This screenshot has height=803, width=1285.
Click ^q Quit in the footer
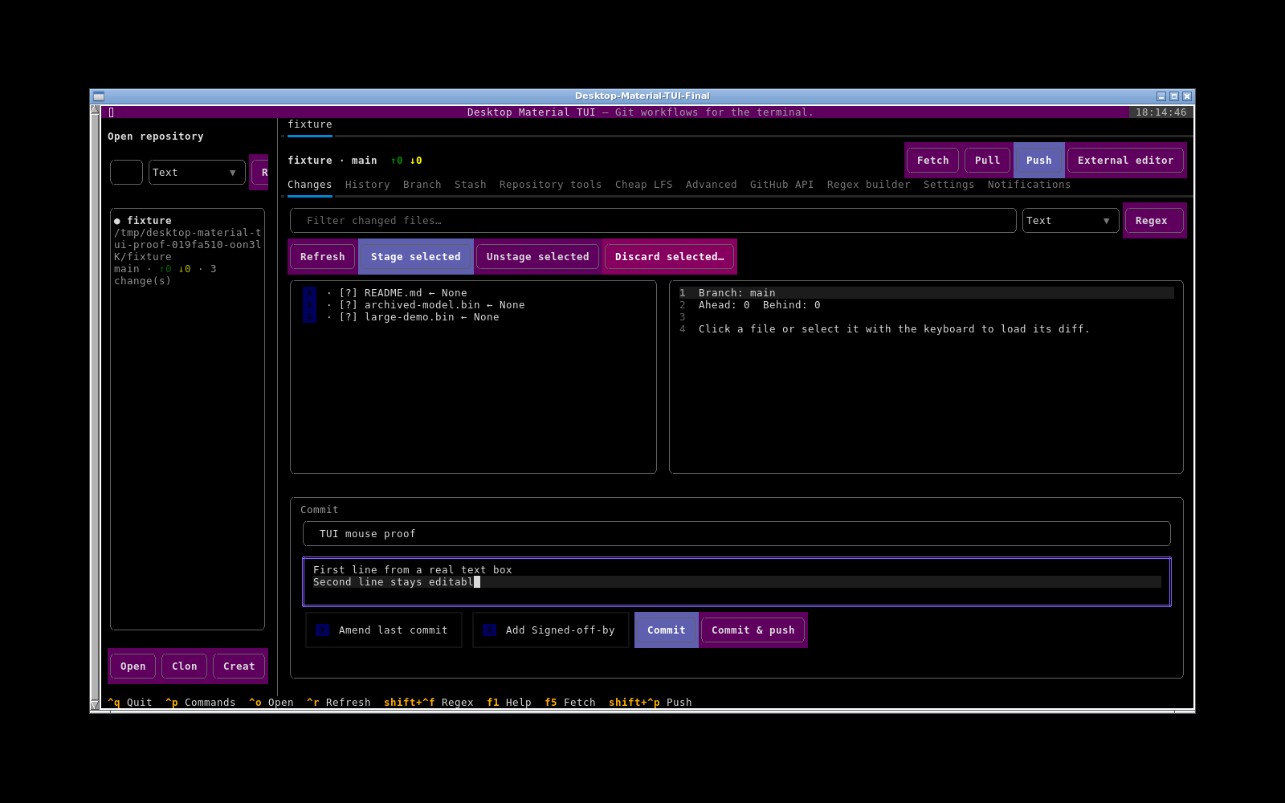130,703
